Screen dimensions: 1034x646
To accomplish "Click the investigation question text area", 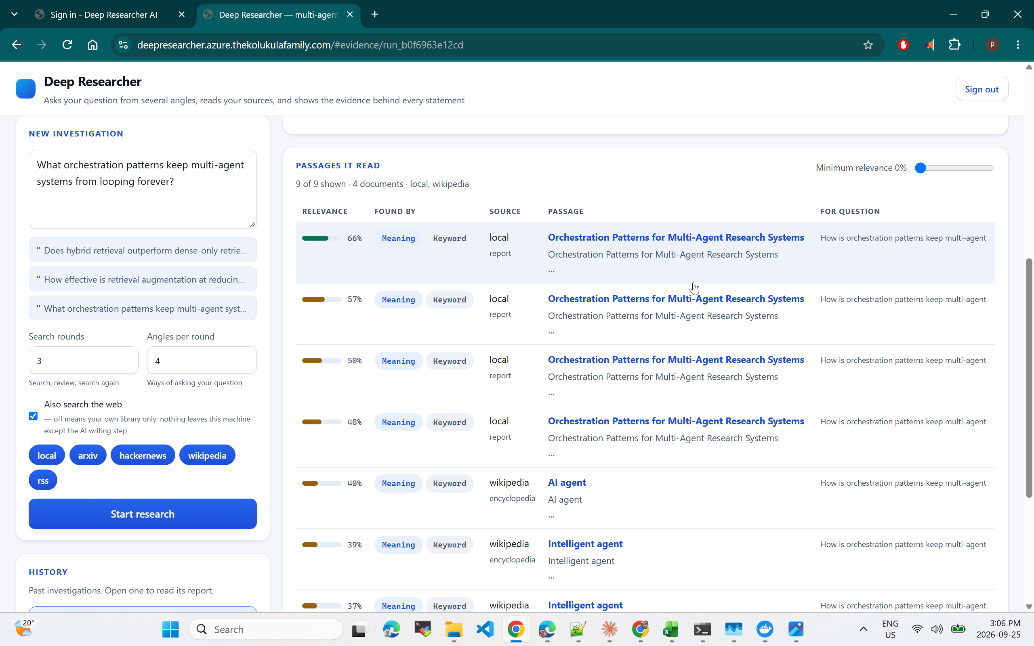I will point(143,189).
